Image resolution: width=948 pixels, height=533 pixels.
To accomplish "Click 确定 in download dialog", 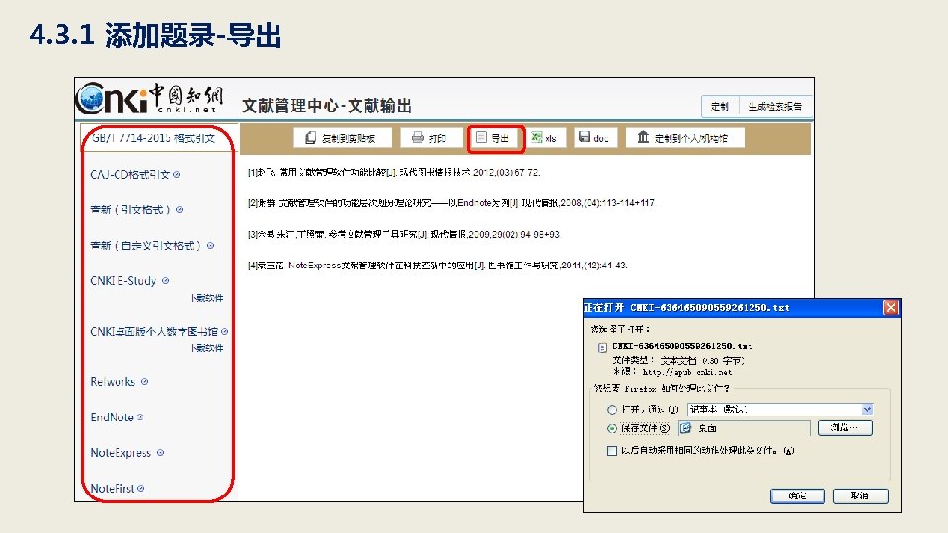I will pos(797,496).
